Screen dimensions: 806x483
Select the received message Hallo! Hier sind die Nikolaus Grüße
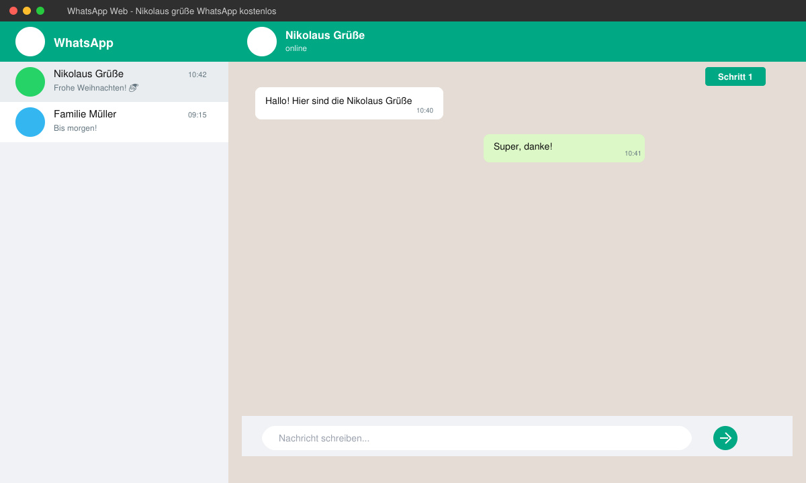tap(349, 103)
